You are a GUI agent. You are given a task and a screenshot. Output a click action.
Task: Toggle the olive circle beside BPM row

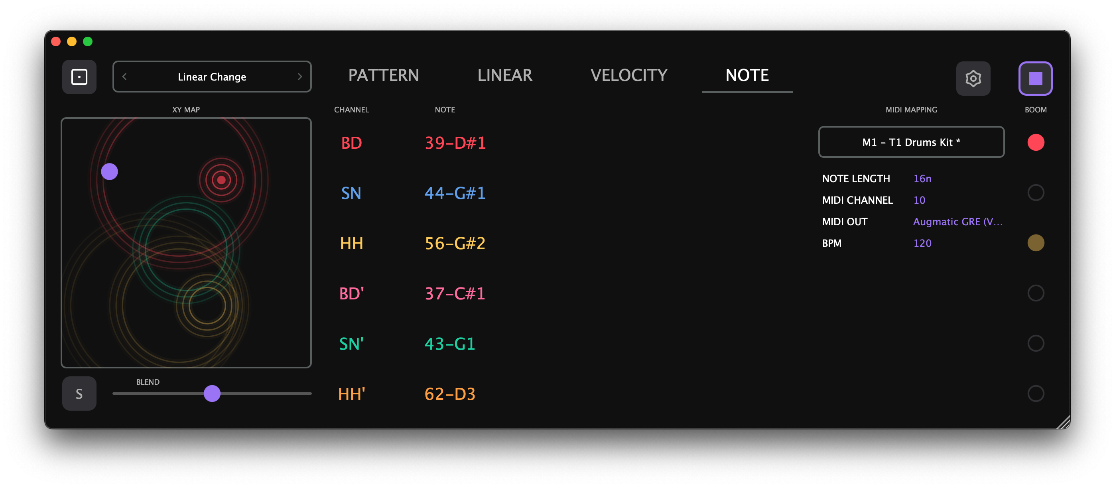[1035, 243]
